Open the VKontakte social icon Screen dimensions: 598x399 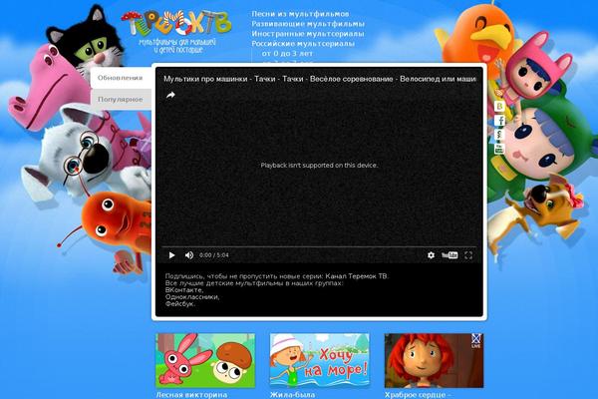pos(499,106)
